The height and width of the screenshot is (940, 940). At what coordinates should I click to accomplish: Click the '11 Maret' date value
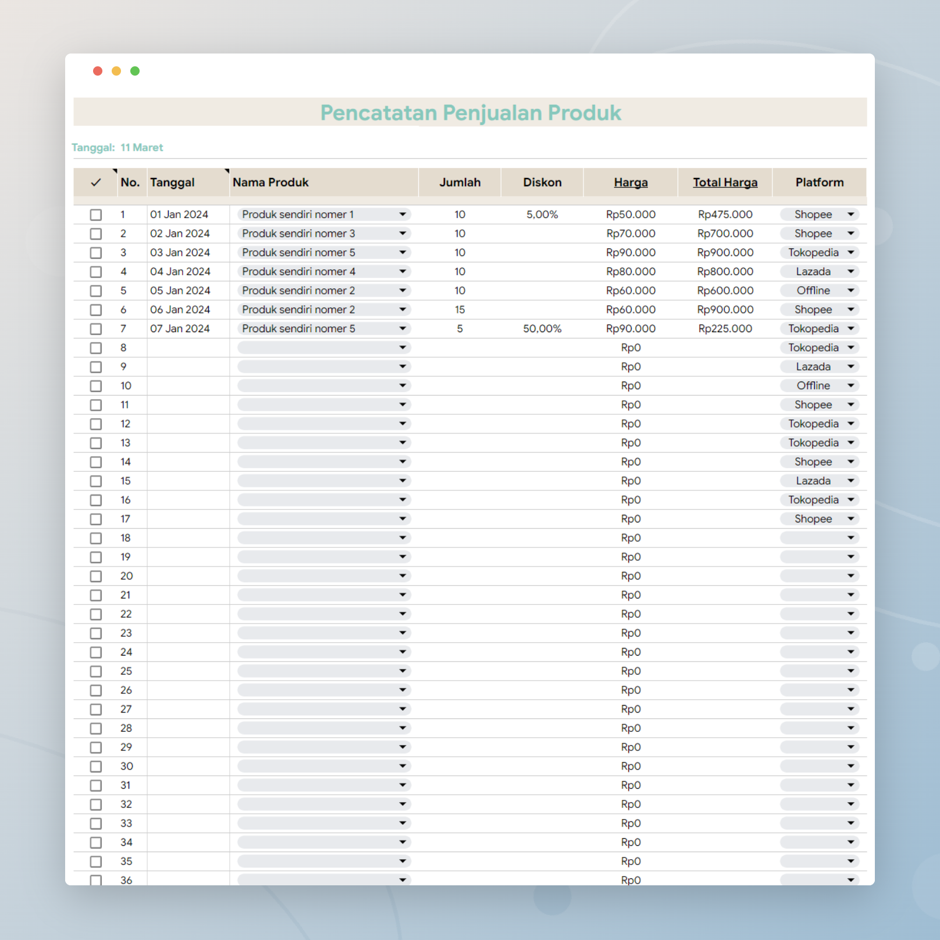[142, 148]
